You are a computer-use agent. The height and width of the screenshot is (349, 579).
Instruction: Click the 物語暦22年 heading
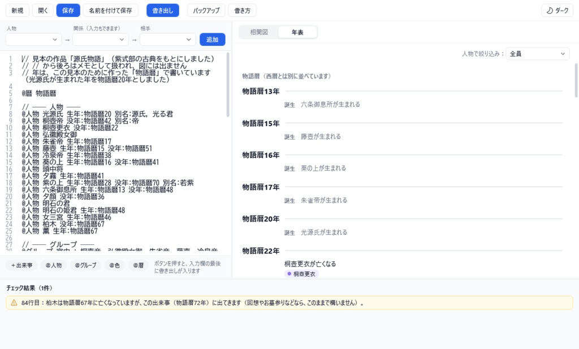coord(261,251)
